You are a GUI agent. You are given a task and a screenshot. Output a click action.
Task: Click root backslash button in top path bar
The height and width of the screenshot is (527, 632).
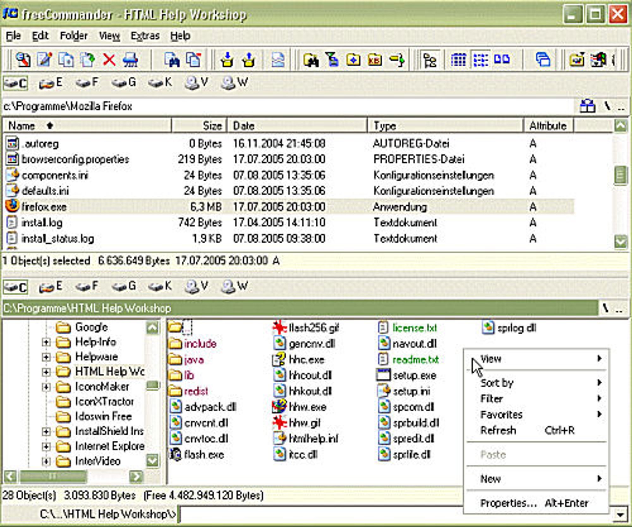(x=607, y=106)
